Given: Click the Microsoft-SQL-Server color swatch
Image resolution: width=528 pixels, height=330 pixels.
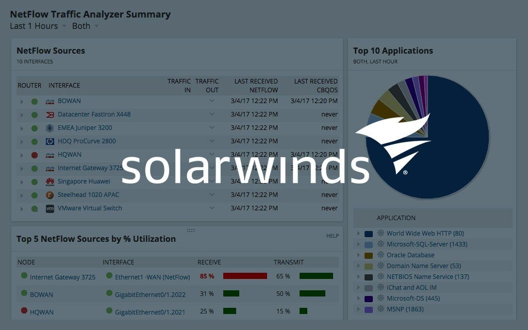Looking at the screenshot, I should point(368,244).
